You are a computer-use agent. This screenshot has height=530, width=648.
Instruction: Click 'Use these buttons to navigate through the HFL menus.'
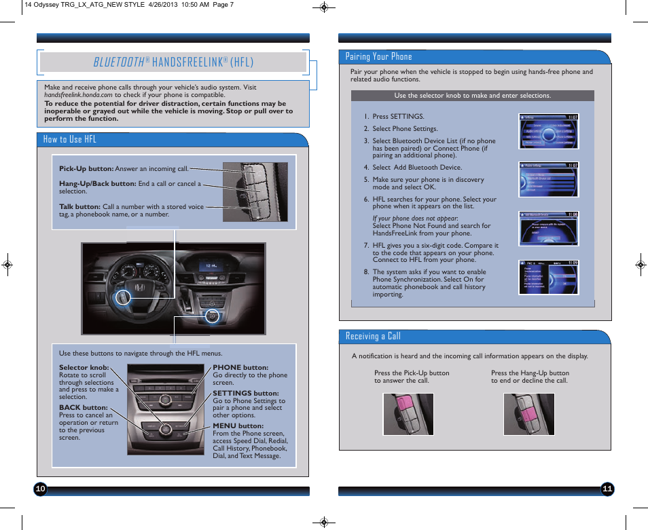coord(141,354)
